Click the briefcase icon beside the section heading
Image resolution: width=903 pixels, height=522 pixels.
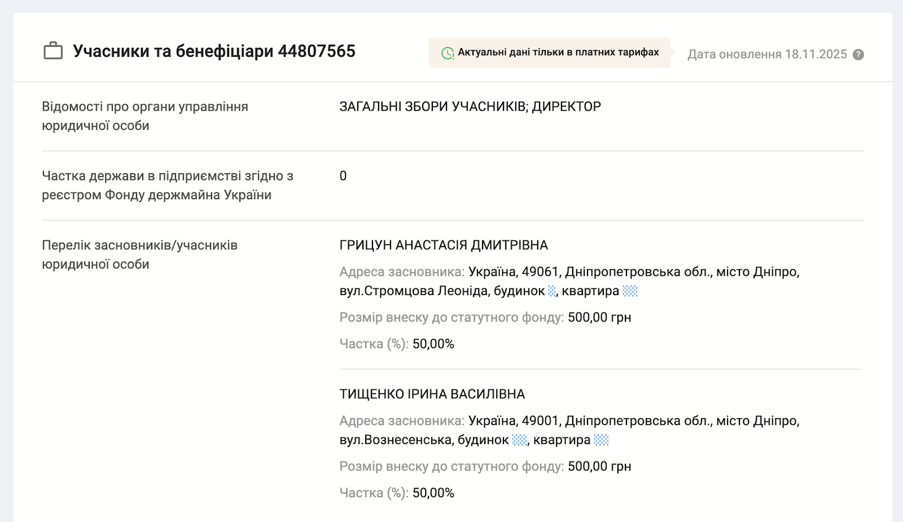coord(53,51)
